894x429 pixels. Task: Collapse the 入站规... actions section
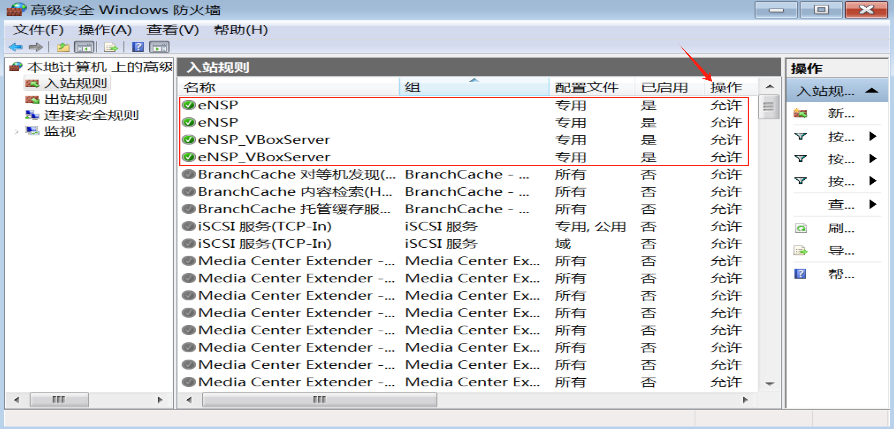pos(871,91)
